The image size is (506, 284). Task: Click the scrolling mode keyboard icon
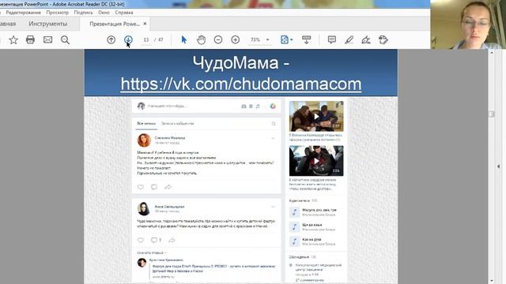(306, 40)
